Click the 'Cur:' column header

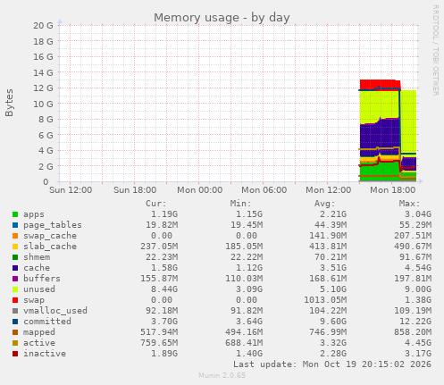156,204
